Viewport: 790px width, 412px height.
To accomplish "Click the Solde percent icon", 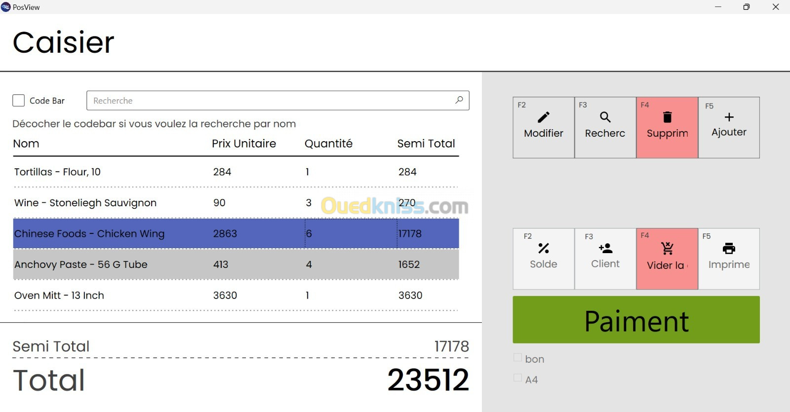I will pyautogui.click(x=543, y=248).
